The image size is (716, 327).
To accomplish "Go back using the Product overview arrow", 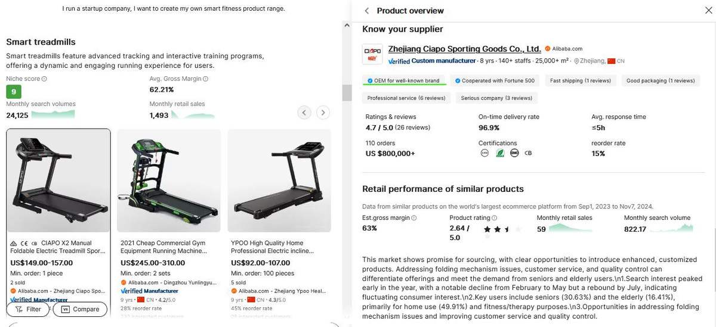I will [367, 11].
